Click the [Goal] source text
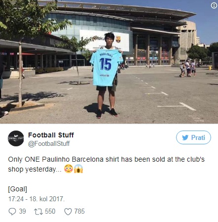The width and height of the screenshot is (218, 222). 17,189
